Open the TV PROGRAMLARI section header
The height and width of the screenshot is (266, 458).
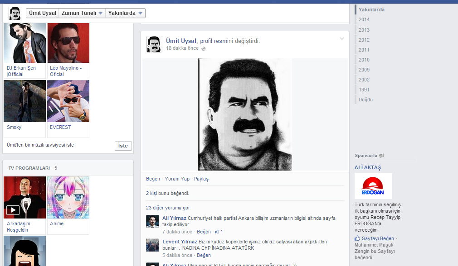click(29, 168)
